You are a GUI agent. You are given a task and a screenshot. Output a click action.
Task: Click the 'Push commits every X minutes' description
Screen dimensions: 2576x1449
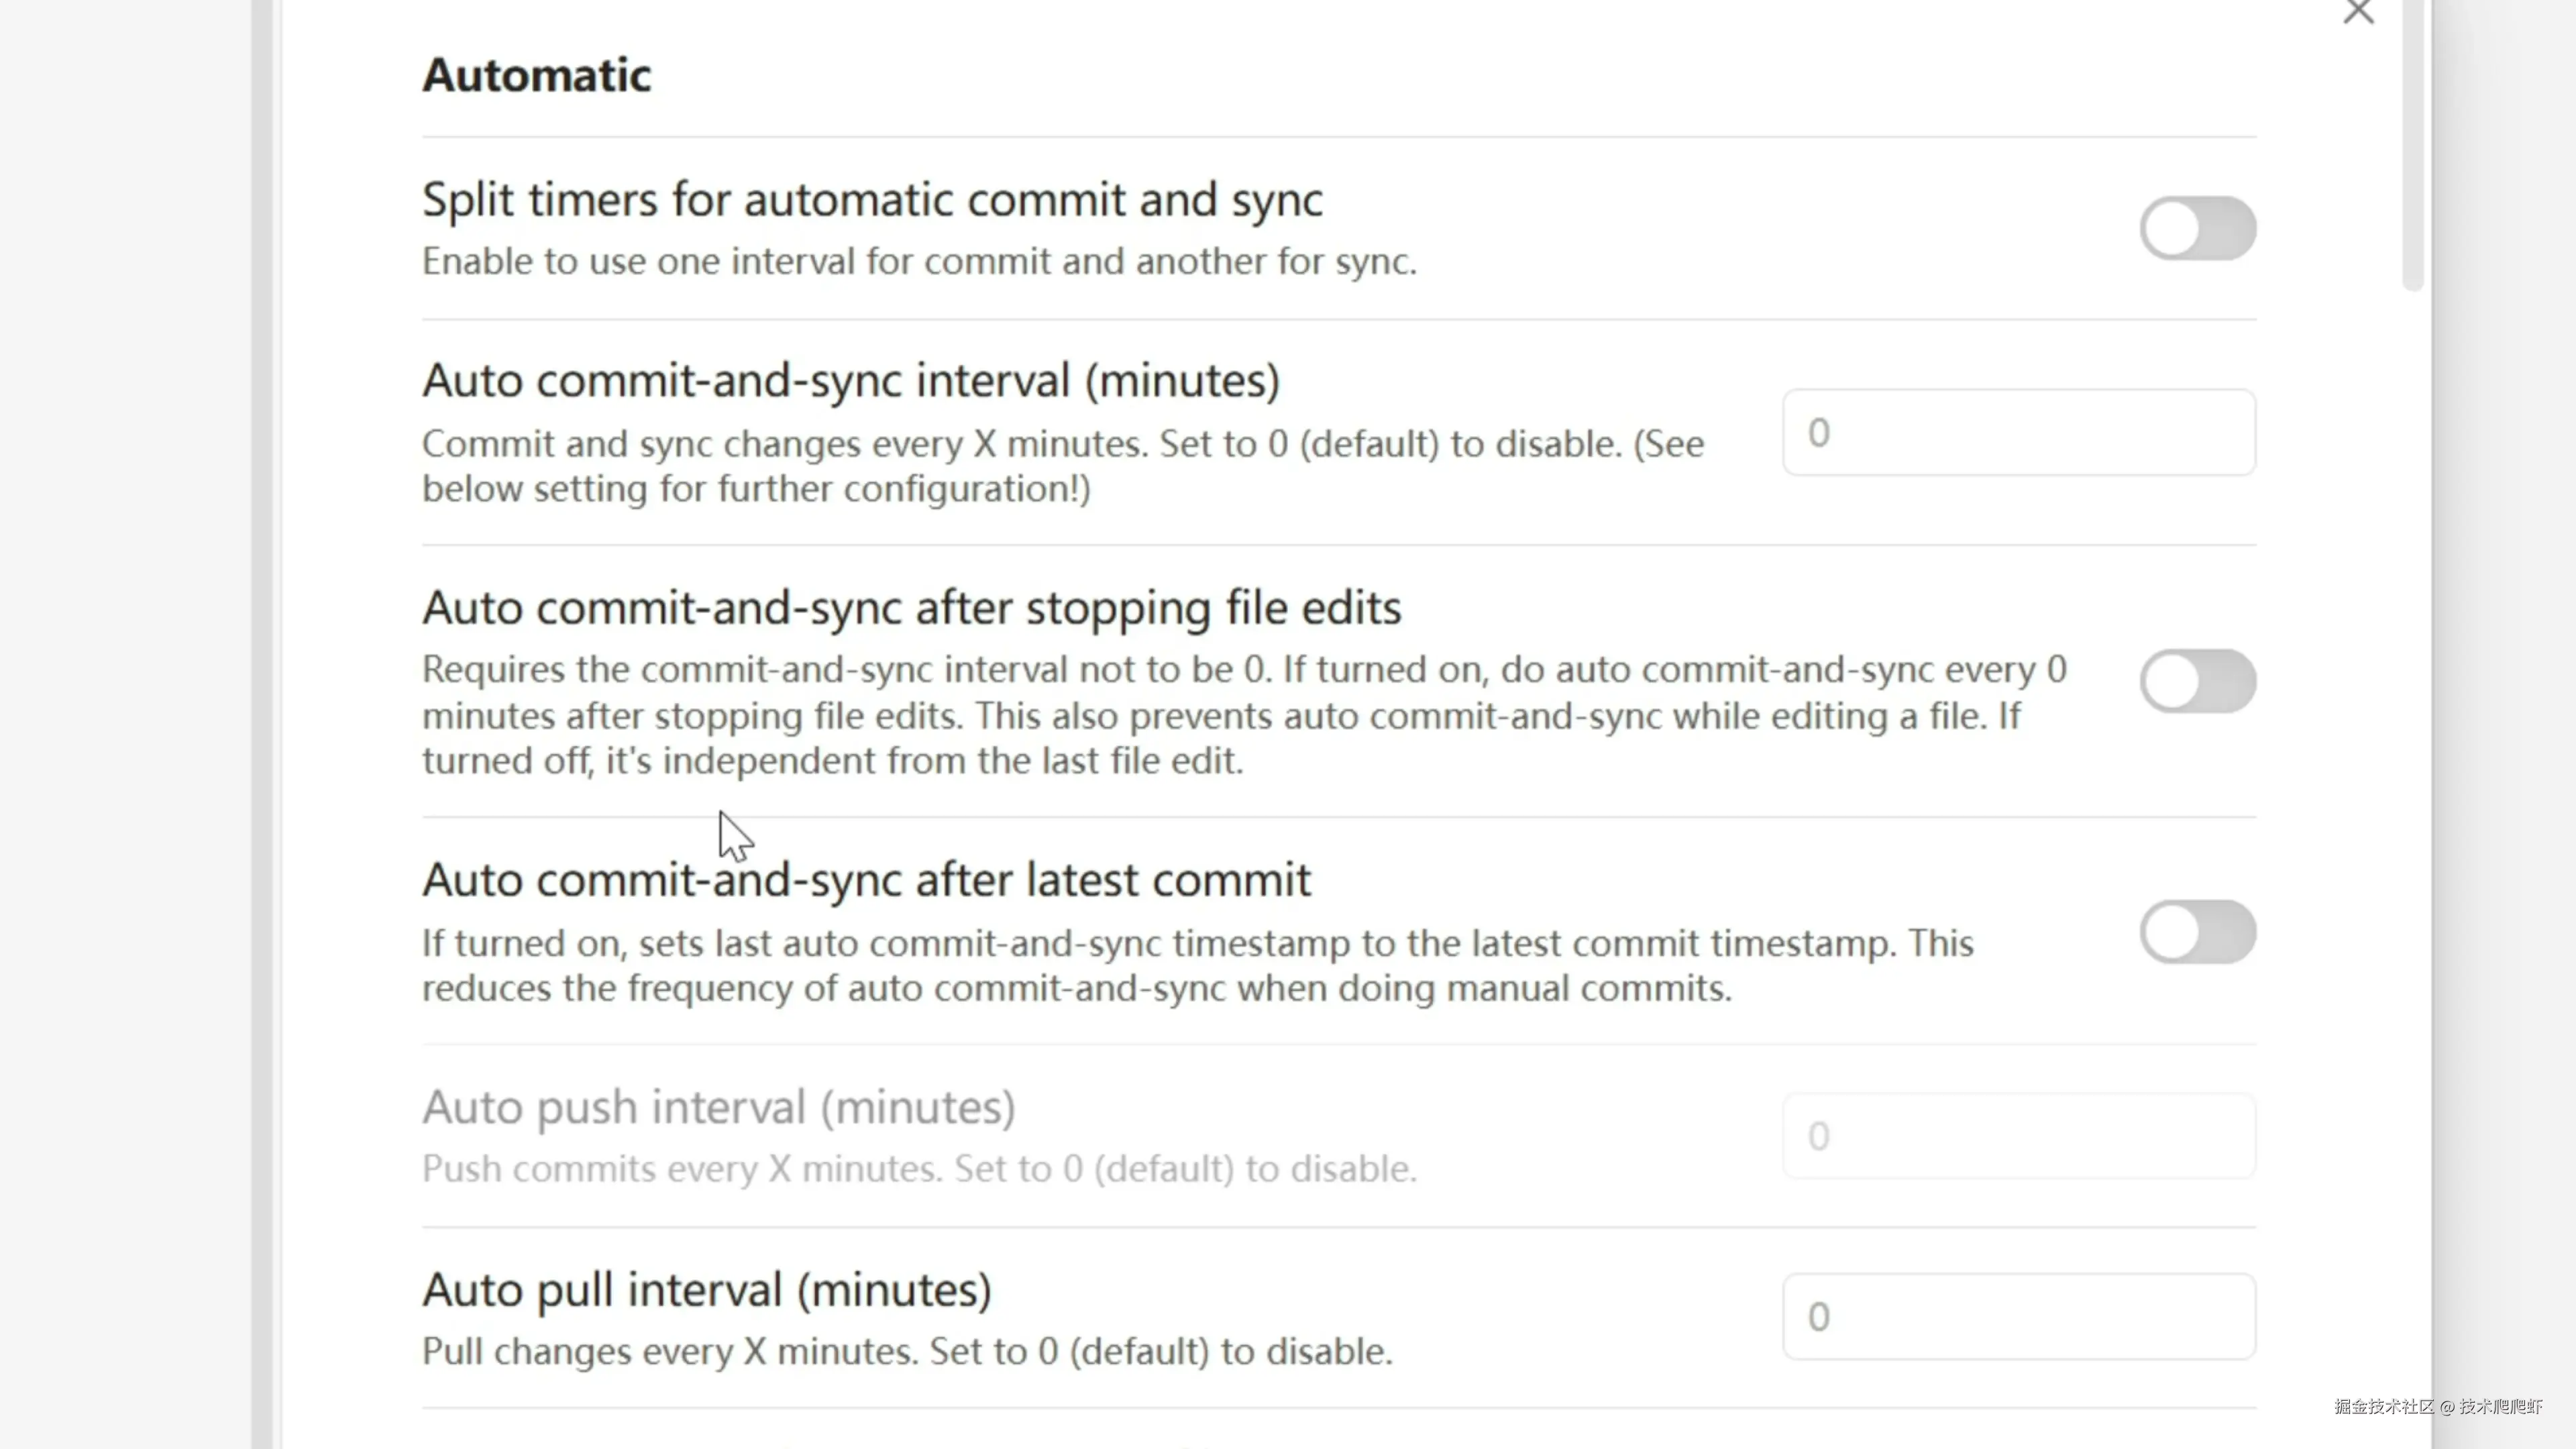point(919,1168)
